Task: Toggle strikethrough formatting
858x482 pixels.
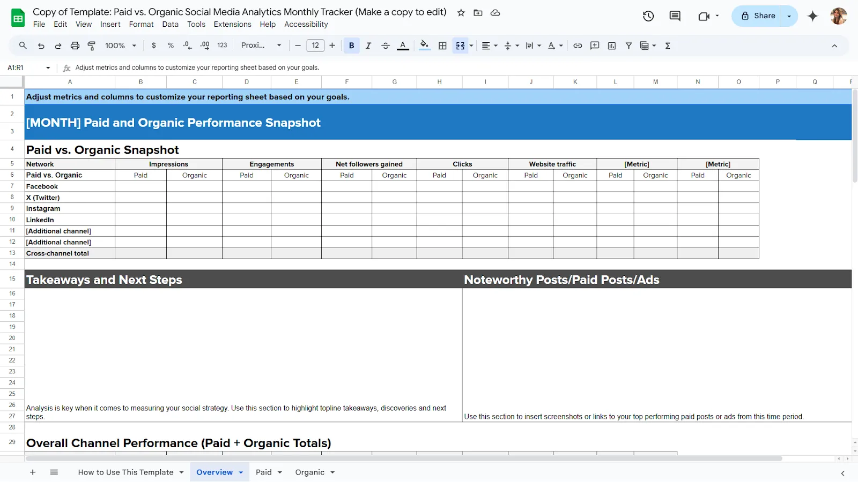Action: click(386, 46)
